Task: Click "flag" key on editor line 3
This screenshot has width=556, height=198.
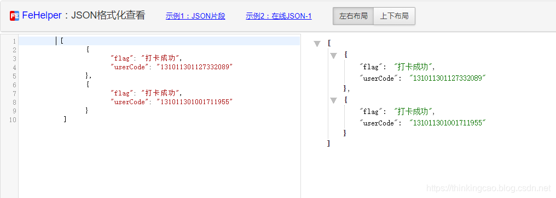Action: (x=123, y=58)
